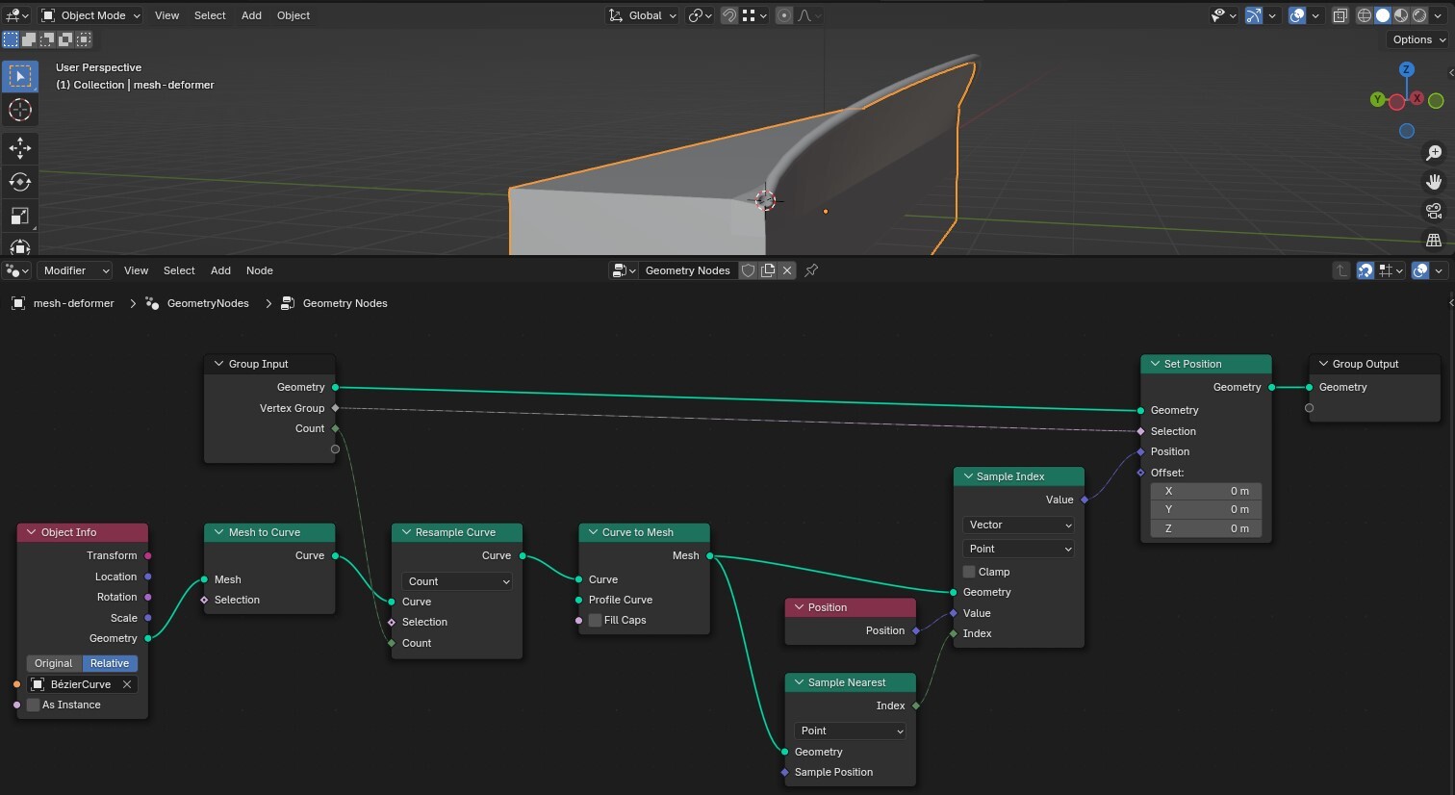This screenshot has height=795, width=1455.
Task: Open the Count dropdown on Resample Curve
Action: click(456, 580)
